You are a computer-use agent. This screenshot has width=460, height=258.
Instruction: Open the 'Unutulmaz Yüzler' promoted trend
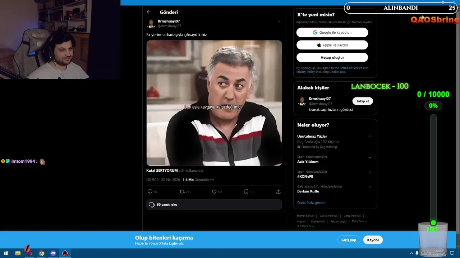point(312,137)
